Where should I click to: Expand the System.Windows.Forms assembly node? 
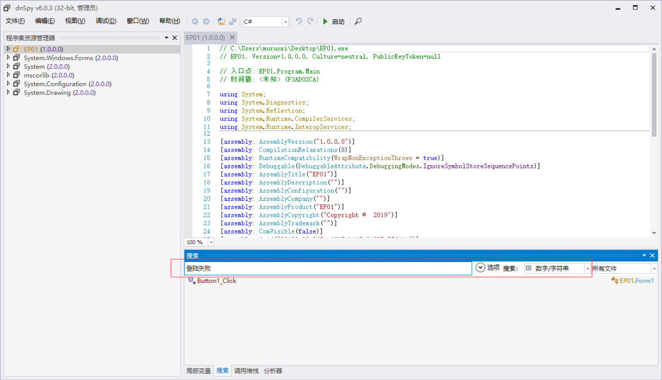(x=8, y=57)
